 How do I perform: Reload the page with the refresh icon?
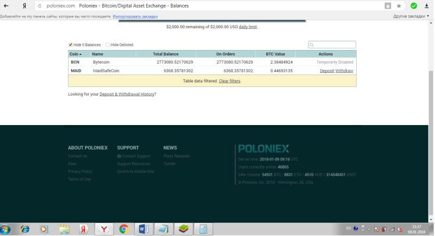[x=40, y=6]
